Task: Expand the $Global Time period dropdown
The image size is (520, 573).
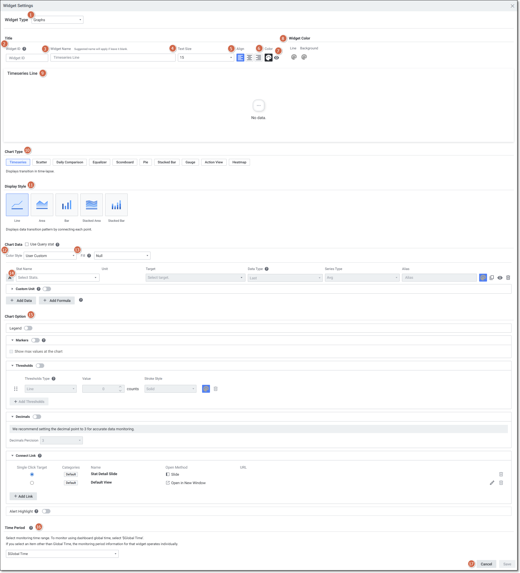Action: (x=62, y=554)
